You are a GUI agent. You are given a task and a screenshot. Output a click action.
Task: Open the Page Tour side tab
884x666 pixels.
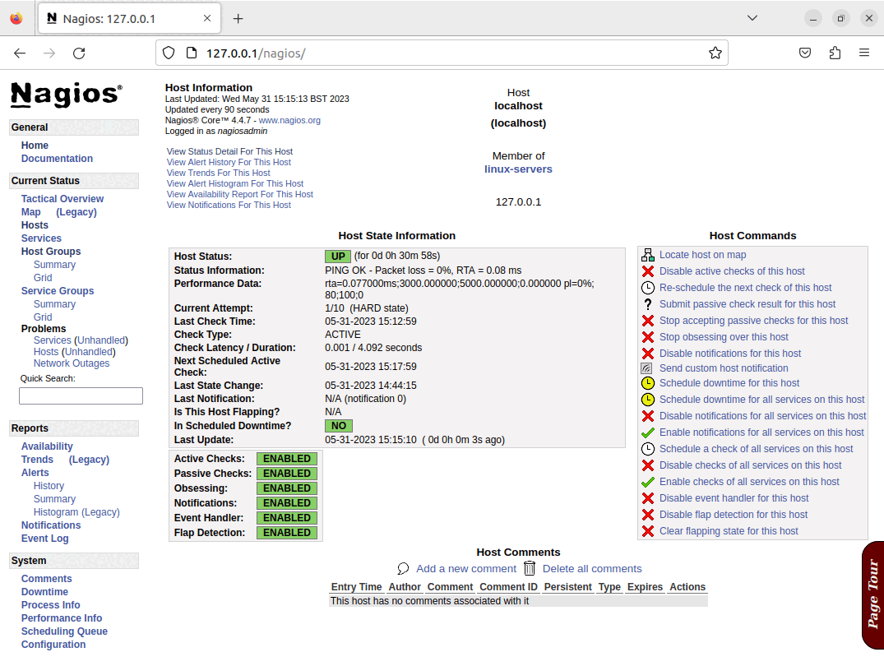pyautogui.click(x=873, y=594)
